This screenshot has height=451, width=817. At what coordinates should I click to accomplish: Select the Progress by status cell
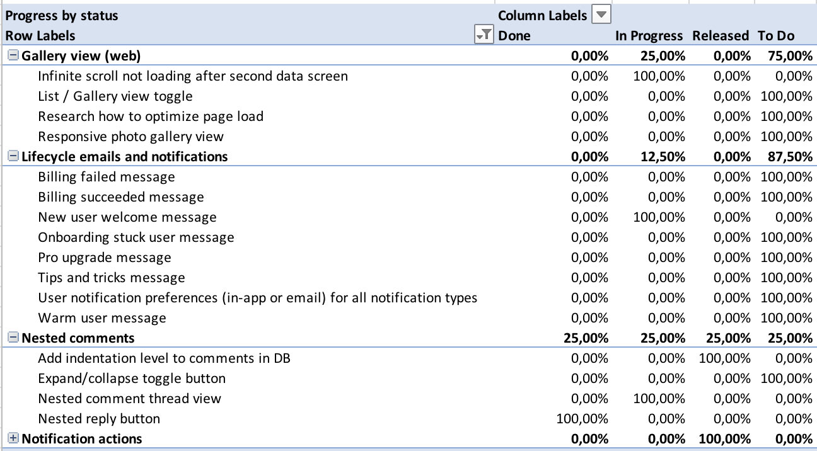click(x=62, y=15)
